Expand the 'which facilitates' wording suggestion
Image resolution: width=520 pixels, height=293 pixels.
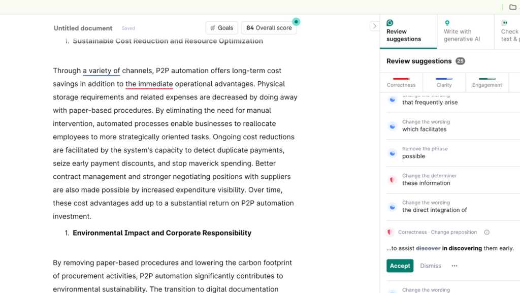(x=425, y=129)
